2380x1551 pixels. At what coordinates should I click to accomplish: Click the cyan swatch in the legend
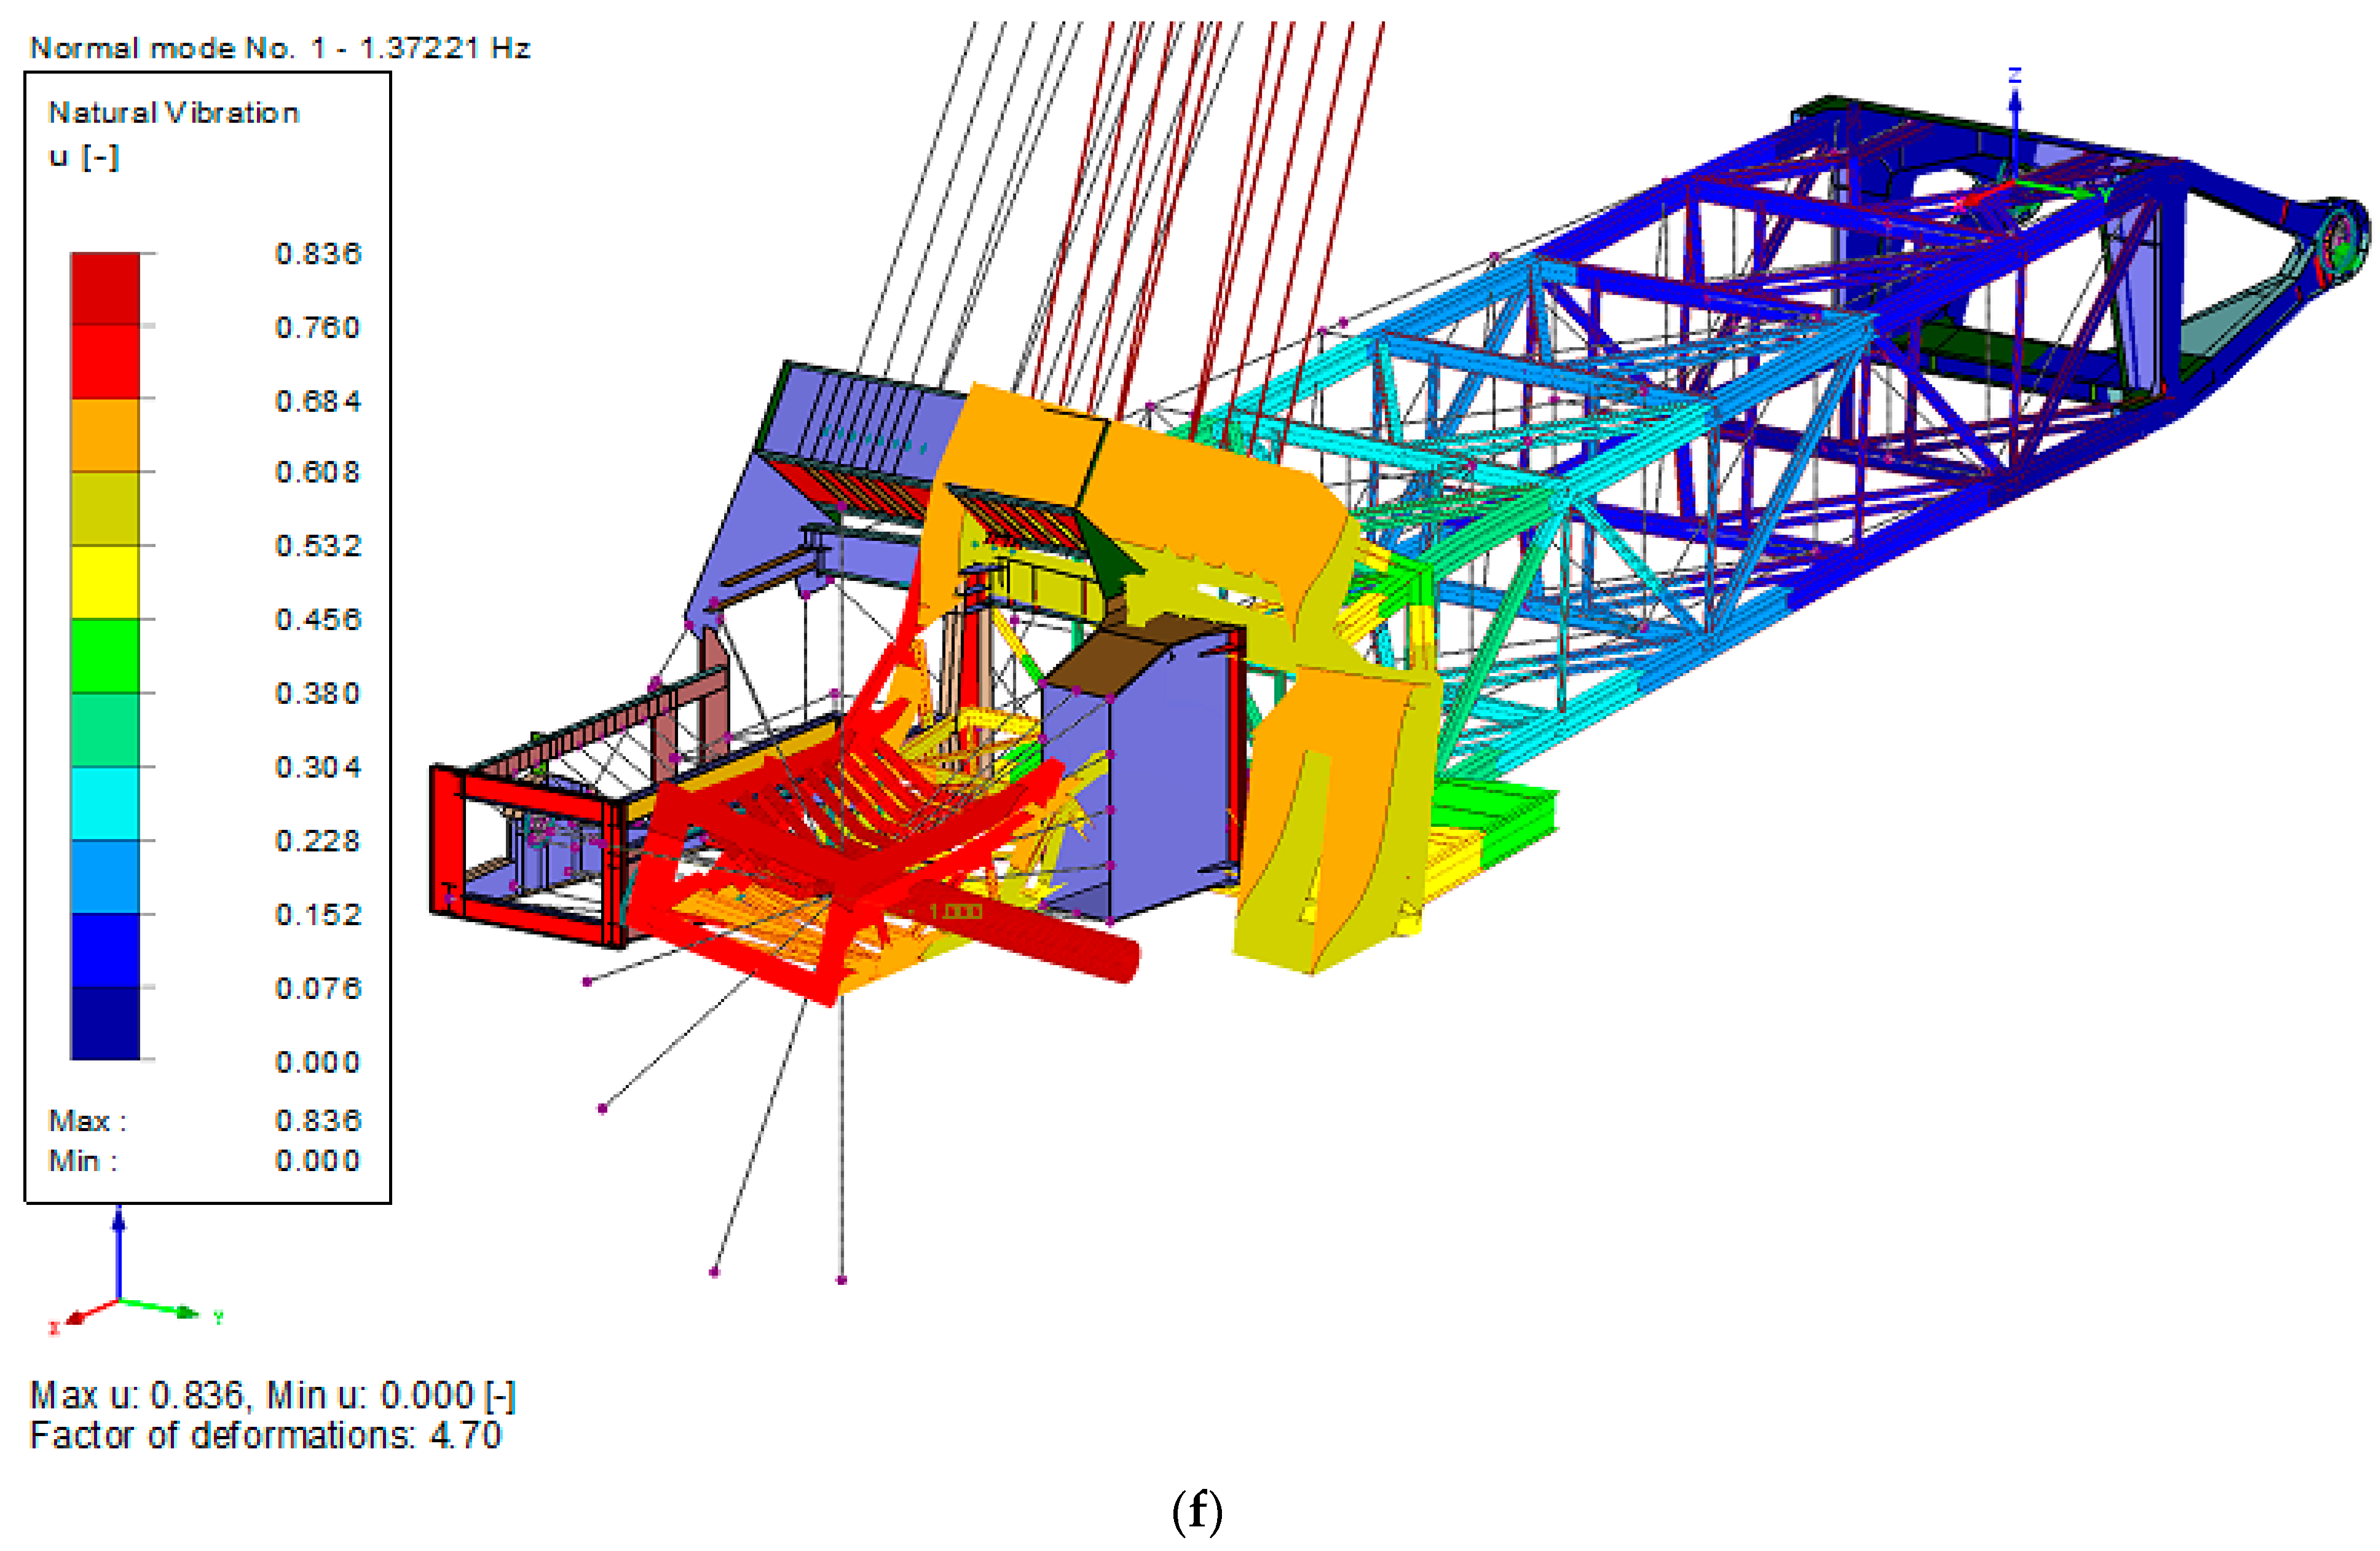point(105,802)
